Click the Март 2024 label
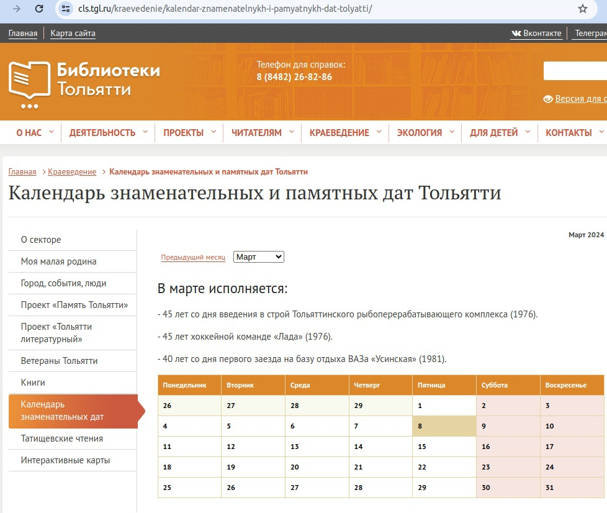Viewport: 607px width, 513px height. click(x=586, y=235)
